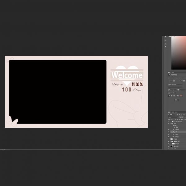Screen dimensions: 186x186
Task: Open the character 'A' panel icon
Action: coord(166,44)
